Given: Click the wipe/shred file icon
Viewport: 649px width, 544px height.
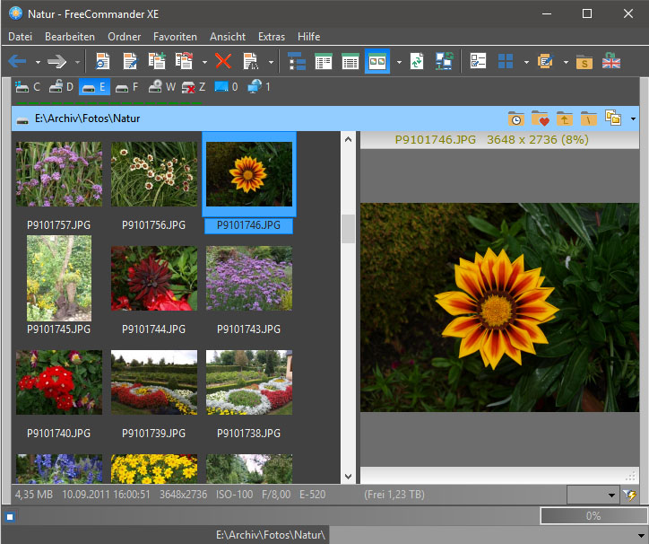Looking at the screenshot, I should pos(251,61).
